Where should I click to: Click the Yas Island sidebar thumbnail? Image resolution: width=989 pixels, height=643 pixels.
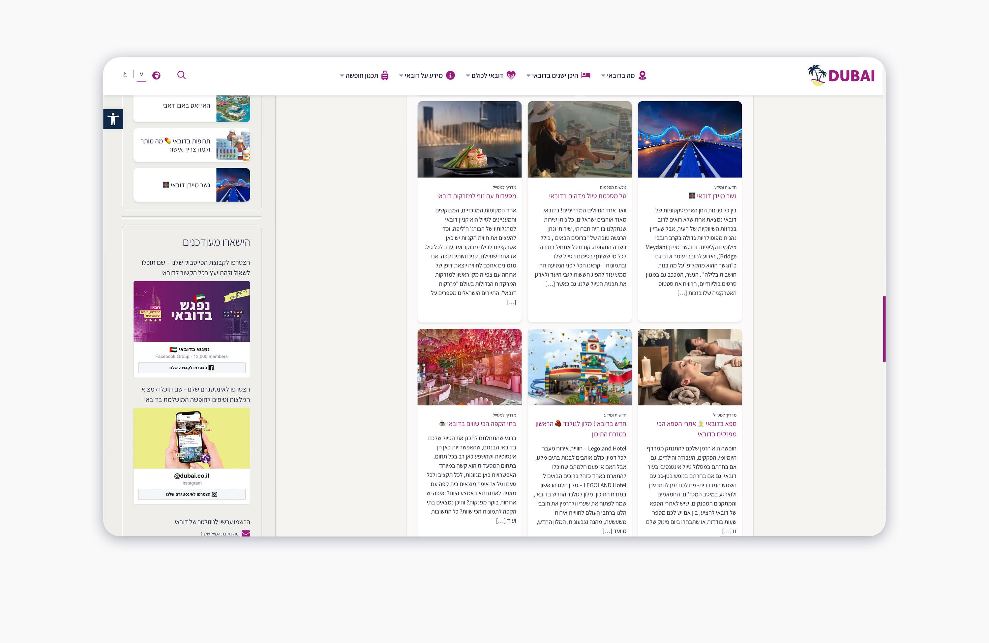233,108
